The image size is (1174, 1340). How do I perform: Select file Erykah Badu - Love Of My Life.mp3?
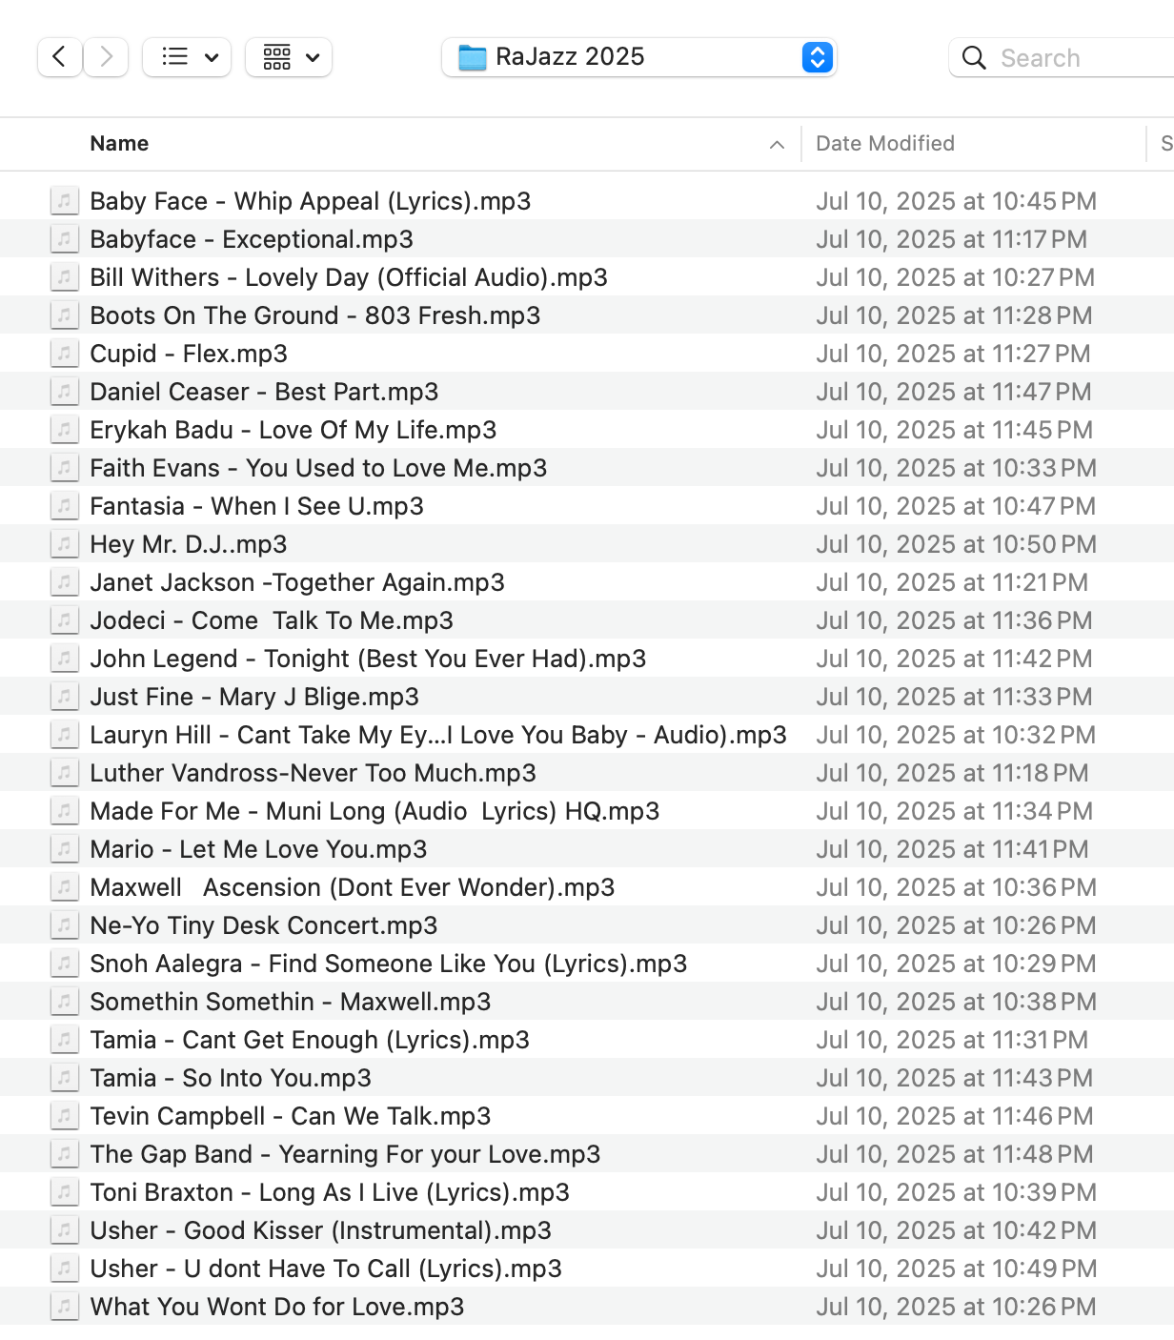click(x=293, y=430)
